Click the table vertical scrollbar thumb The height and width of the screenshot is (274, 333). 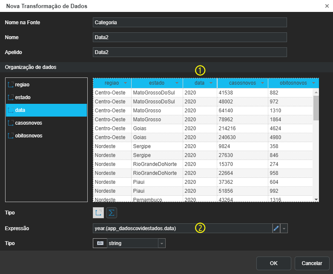click(316, 108)
